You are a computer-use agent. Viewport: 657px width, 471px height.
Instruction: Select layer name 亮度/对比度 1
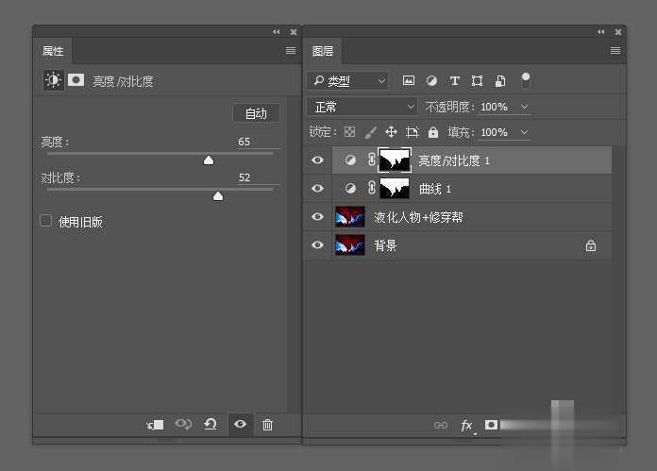coord(454,160)
